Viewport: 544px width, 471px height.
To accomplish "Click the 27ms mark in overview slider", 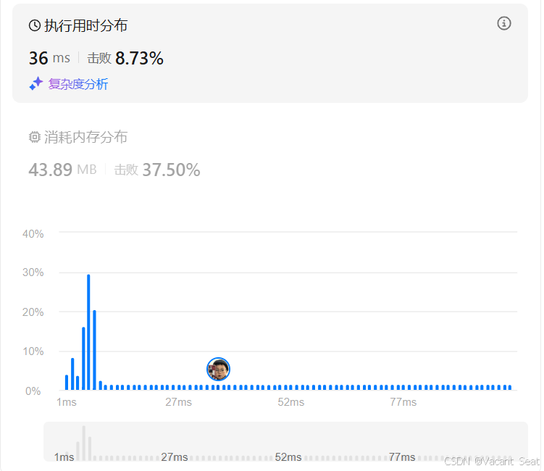I will 174,457.
